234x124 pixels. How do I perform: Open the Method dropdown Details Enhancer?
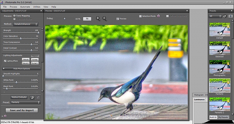coord(26,24)
